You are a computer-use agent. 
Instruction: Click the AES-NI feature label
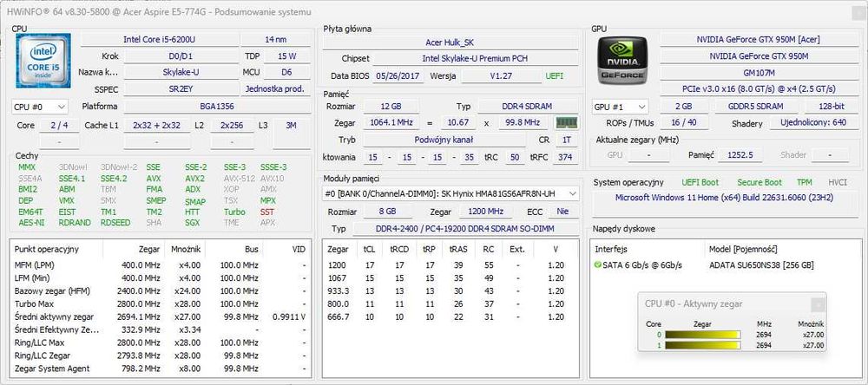pos(31,223)
